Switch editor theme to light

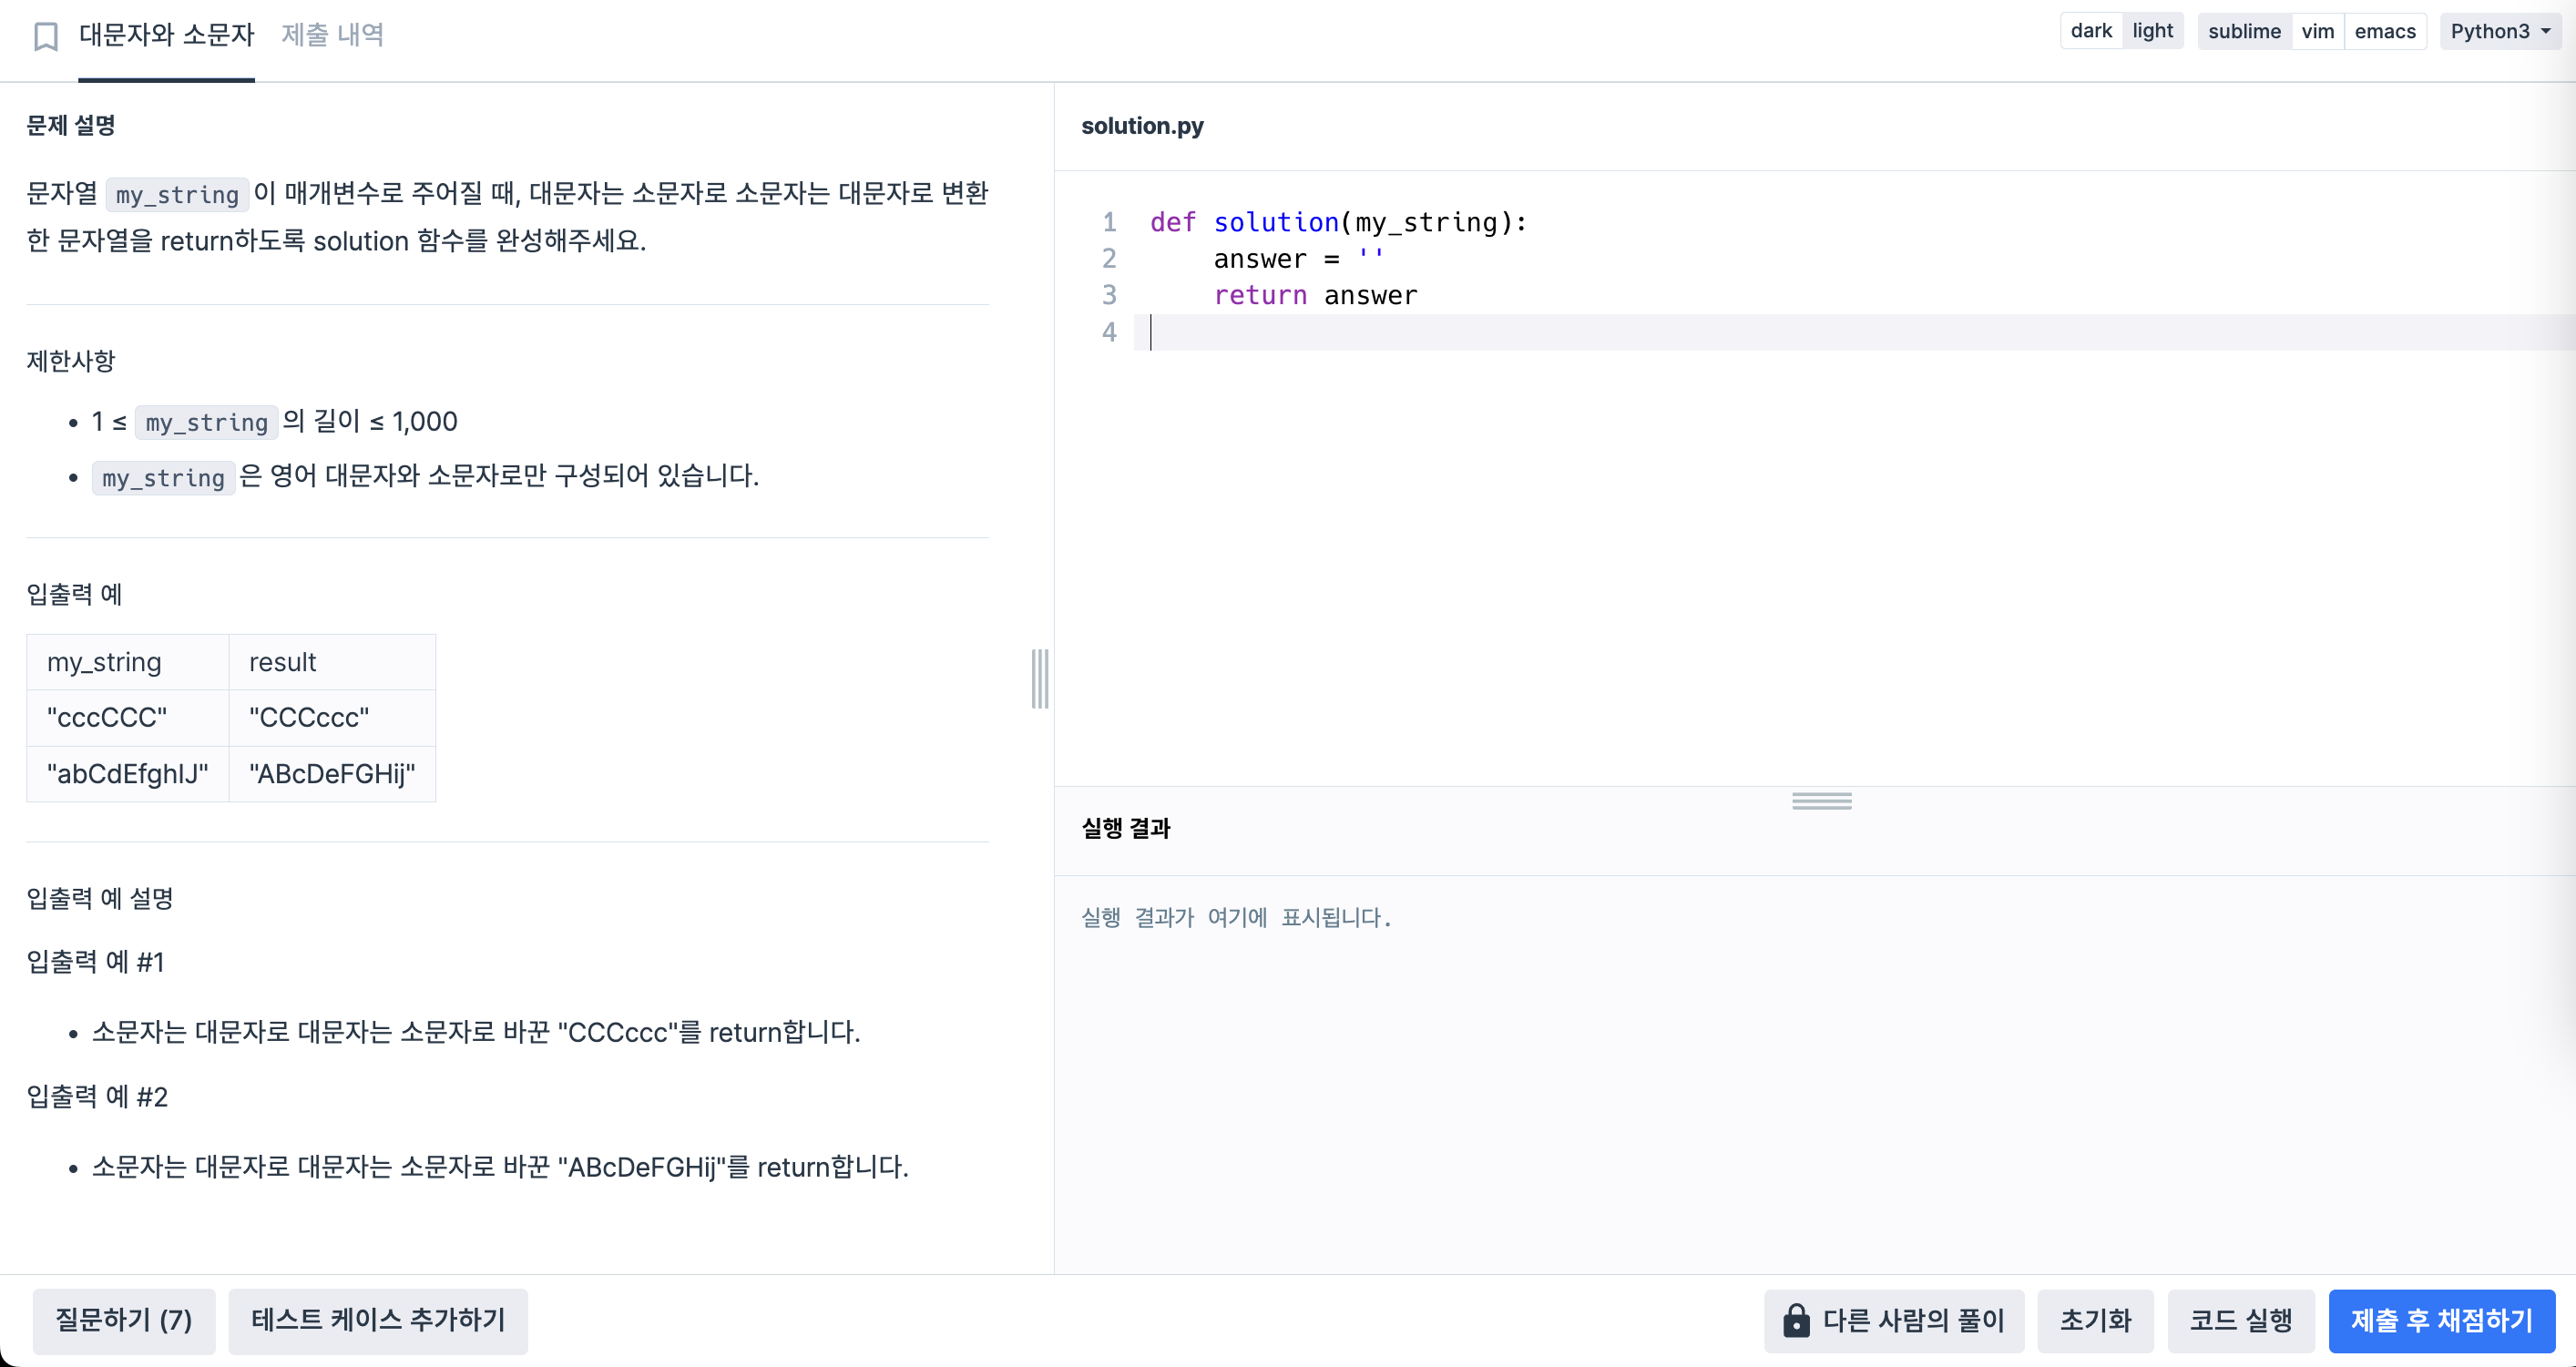coord(2152,31)
